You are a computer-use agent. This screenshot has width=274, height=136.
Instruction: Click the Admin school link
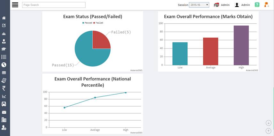click(222, 5)
